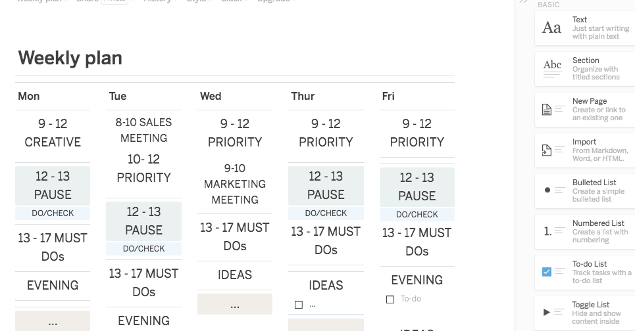Choose the Numbered List icon
Image resolution: width=635 pixels, height=331 pixels.
(547, 231)
